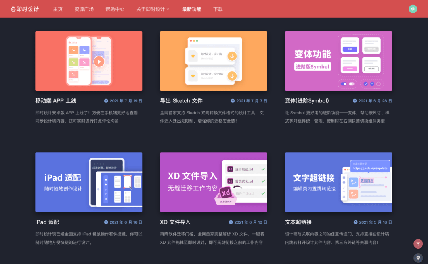Click the second download arrow in Sketch thumbnail
The image size is (428, 264).
coord(232,76)
